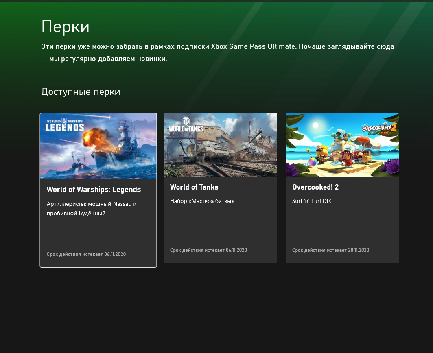
Task: Click the 'Доступные перки' section heading
Action: pos(81,92)
